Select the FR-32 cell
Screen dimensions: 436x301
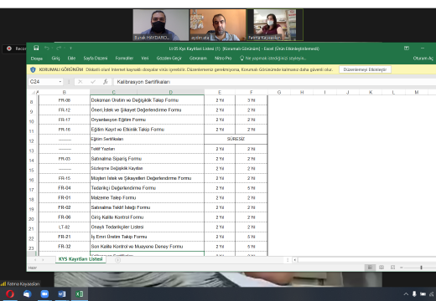(65, 247)
